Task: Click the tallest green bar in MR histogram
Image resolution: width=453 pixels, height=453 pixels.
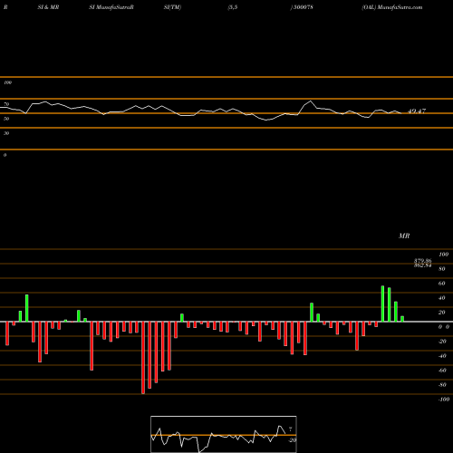Action: click(382, 304)
